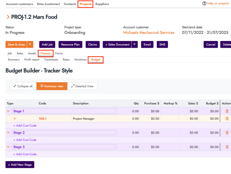
Task: Delete Stage 1 using its trash icon
Action: [x=227, y=111]
